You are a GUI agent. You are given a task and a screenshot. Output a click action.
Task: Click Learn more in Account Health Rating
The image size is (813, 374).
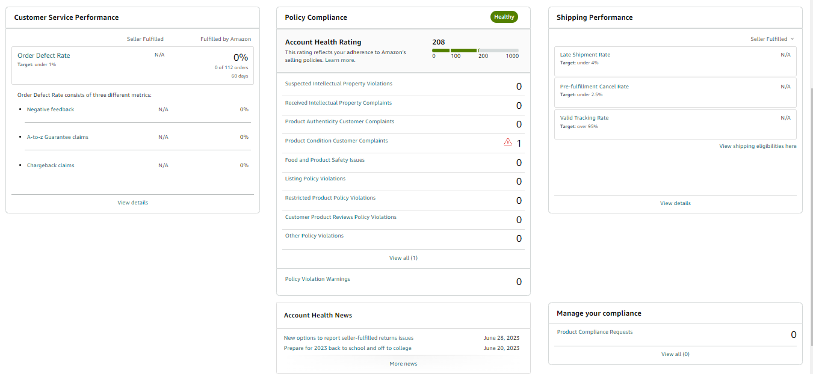(x=339, y=60)
